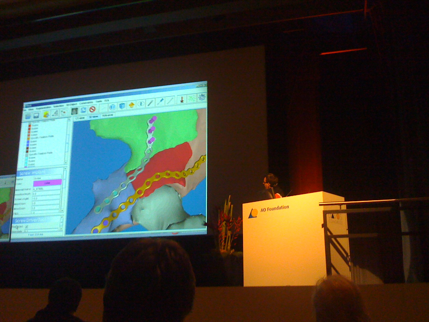Click the object list scrollbar down arrow
This screenshot has width=429, height=322.
[x=66, y=163]
